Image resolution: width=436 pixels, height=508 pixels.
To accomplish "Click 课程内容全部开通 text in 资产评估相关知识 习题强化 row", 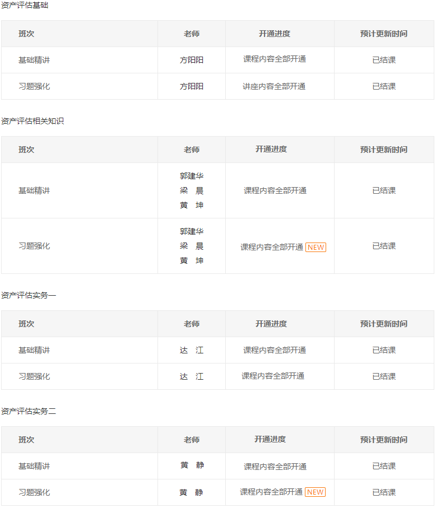I will point(272,247).
